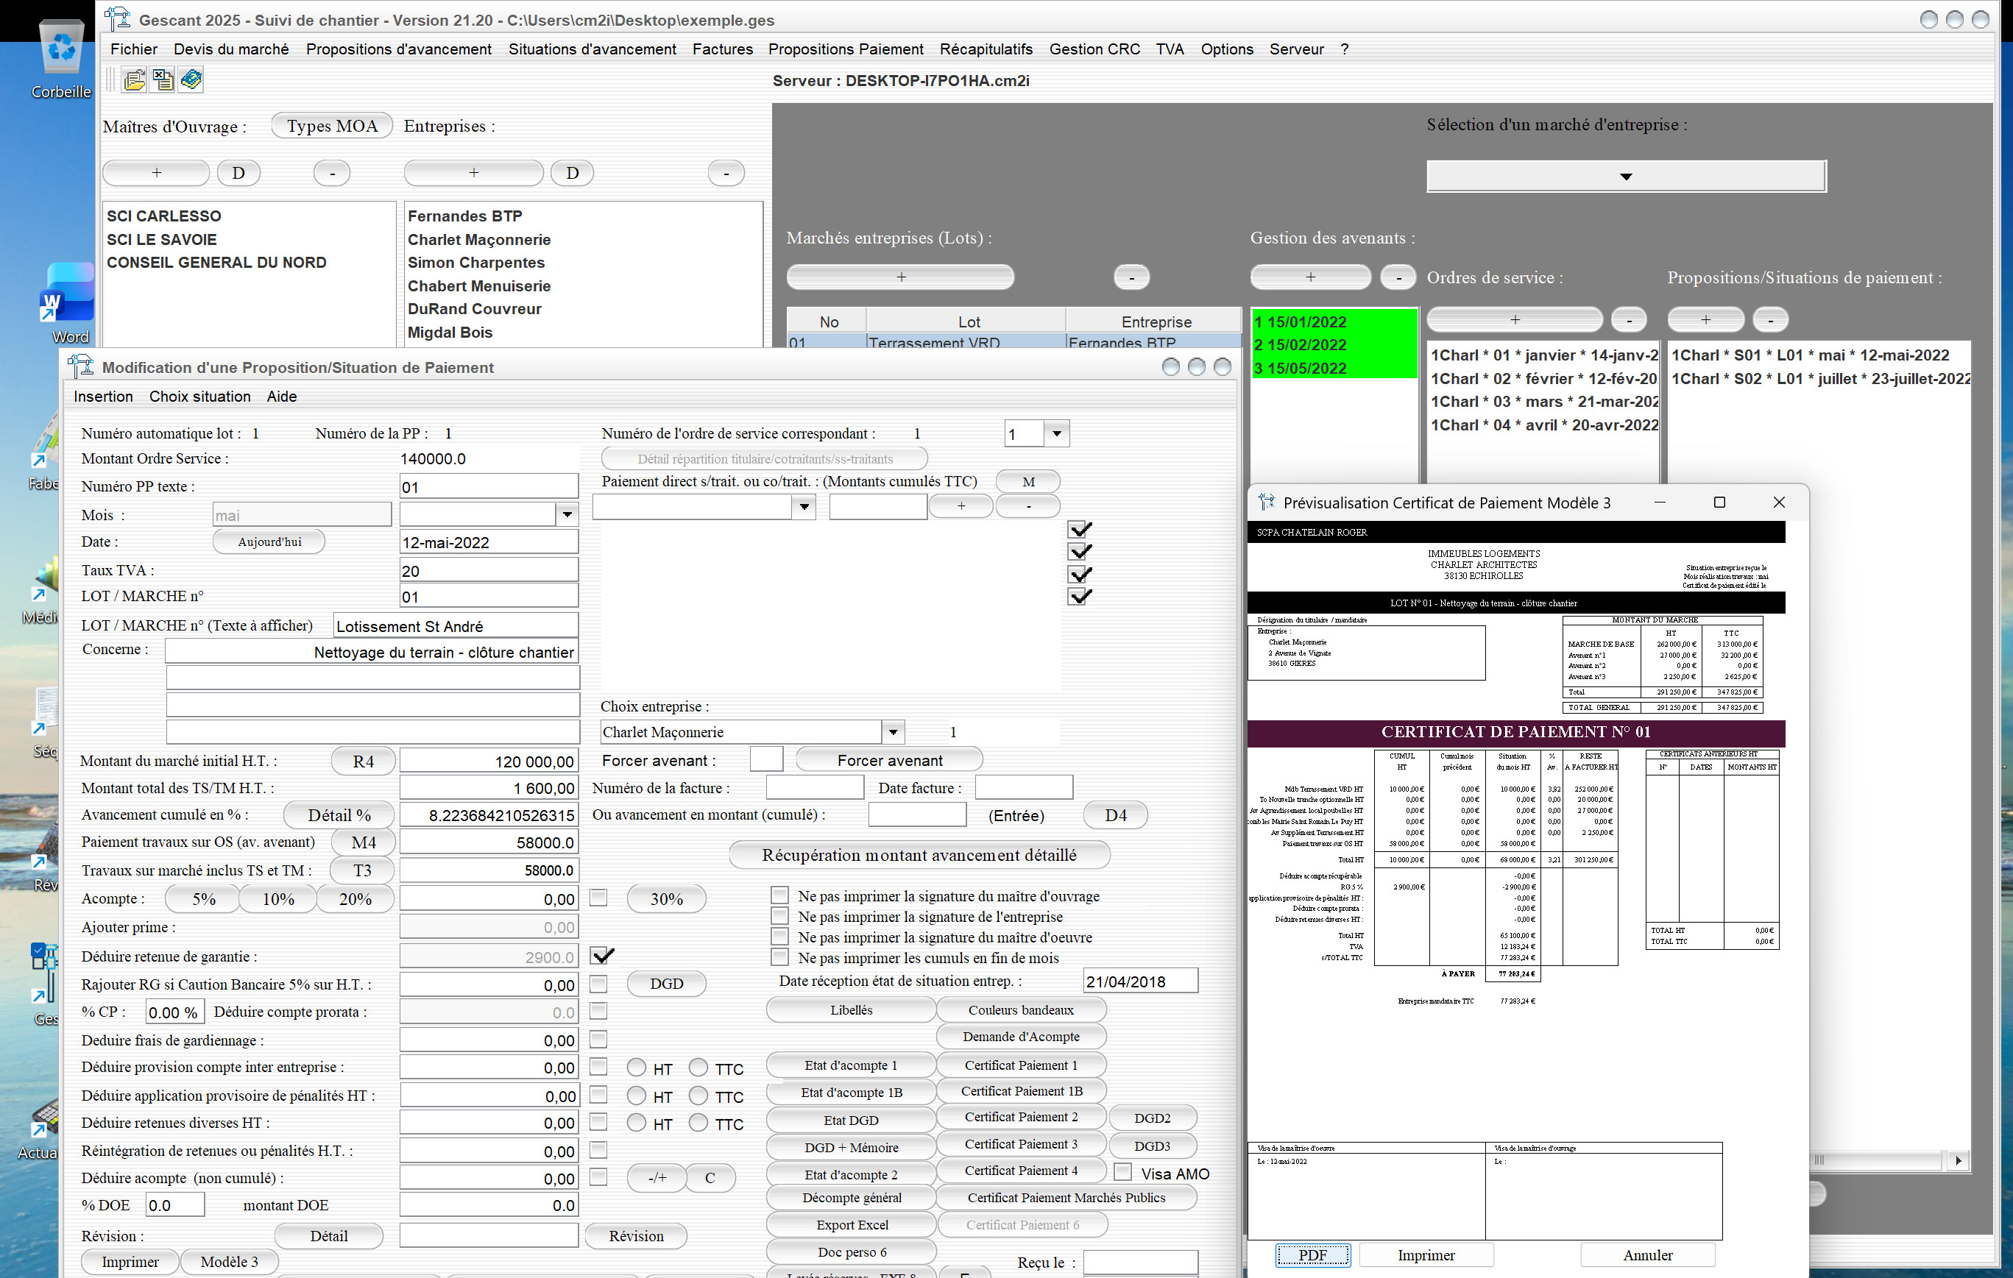
Task: Click Récupération montant avancement détaillé button
Action: pyautogui.click(x=919, y=855)
